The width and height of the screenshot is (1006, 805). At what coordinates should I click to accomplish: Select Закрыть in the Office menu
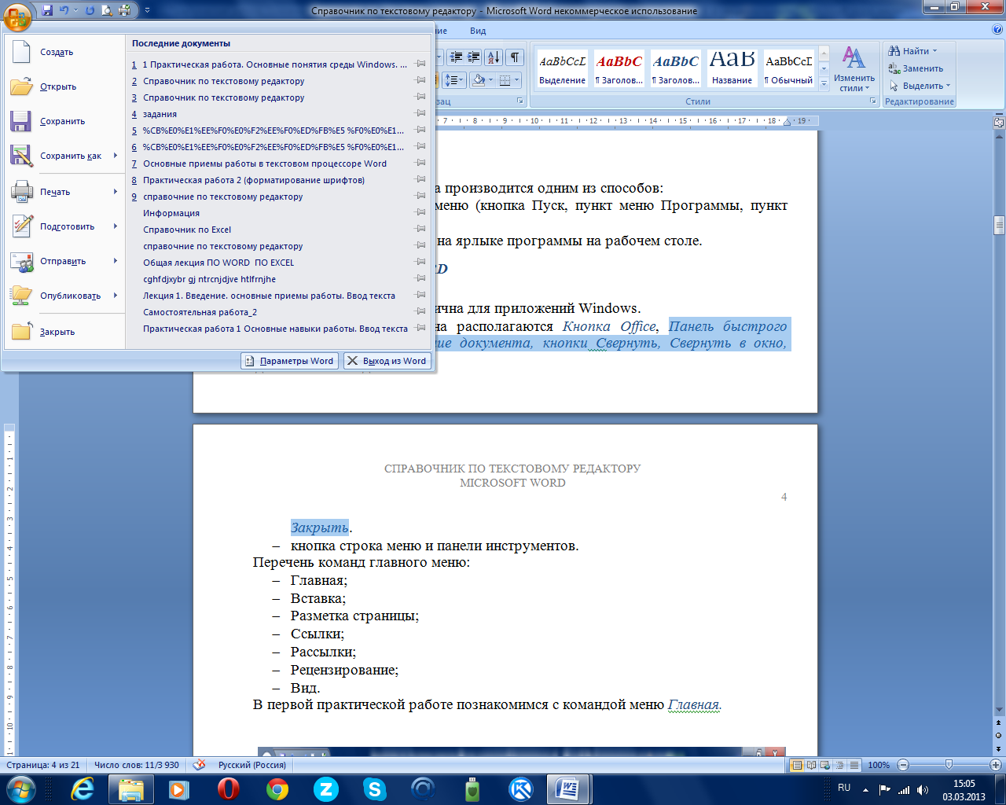click(x=64, y=332)
